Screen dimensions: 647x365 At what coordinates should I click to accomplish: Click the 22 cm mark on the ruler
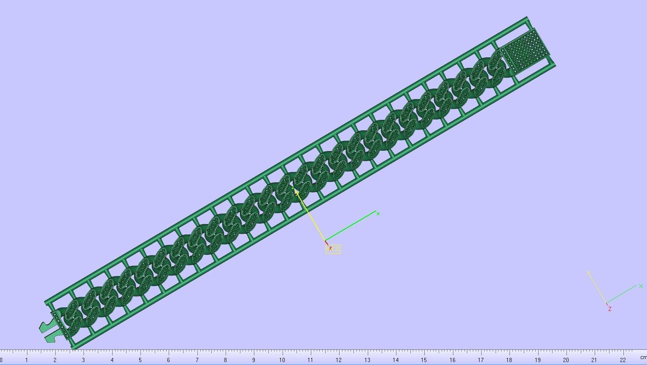pos(623,360)
